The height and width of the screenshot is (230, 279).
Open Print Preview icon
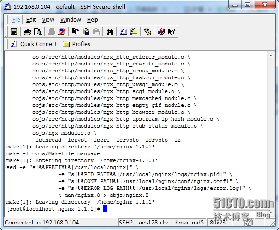[38, 32]
